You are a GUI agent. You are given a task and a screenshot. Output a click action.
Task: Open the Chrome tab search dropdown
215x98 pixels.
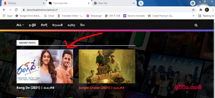[x=193, y=3]
